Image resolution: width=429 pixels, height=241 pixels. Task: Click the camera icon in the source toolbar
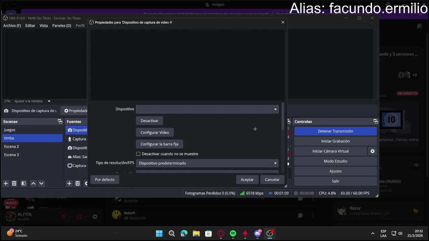coord(6,111)
